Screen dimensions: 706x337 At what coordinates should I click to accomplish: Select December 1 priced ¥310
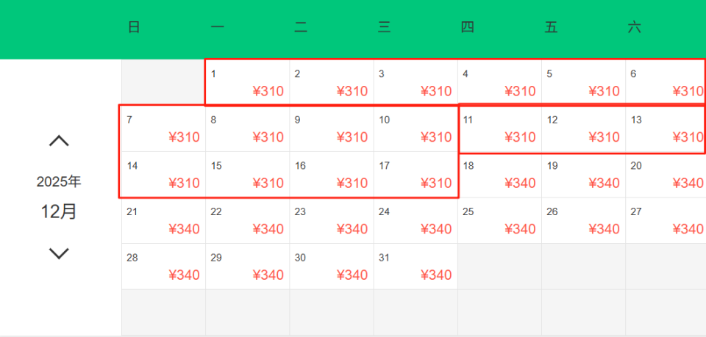[247, 82]
